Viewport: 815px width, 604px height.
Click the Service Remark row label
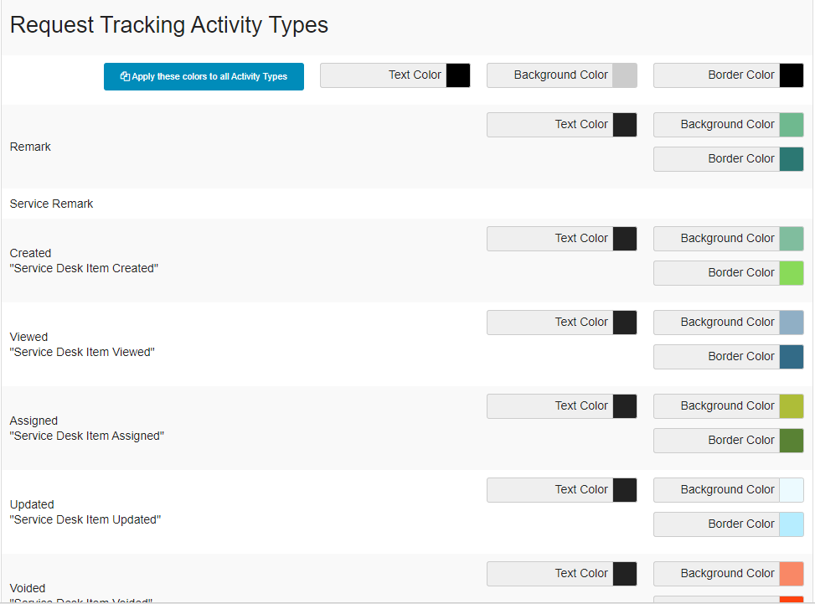tap(52, 204)
